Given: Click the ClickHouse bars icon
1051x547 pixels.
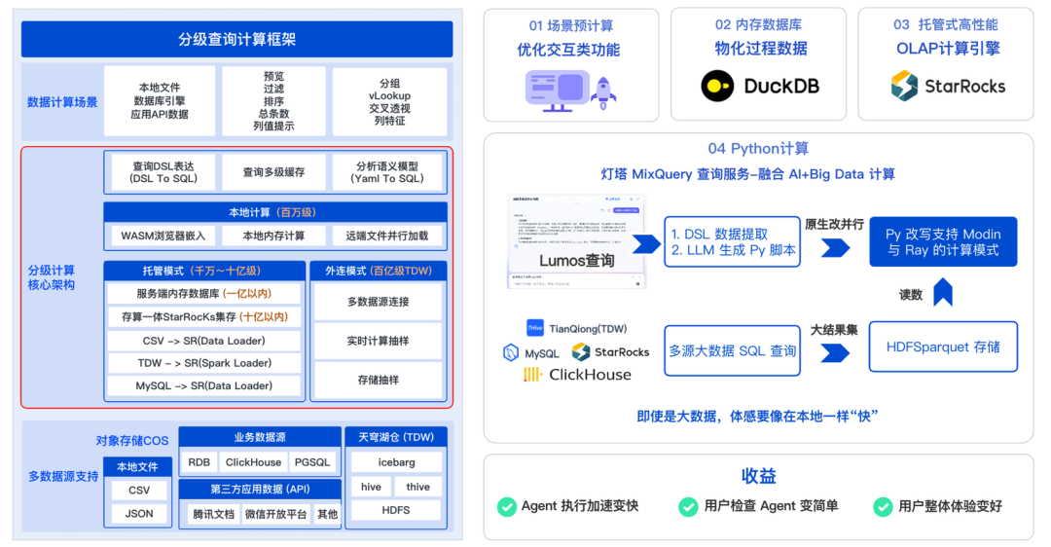Looking at the screenshot, I should (532, 374).
